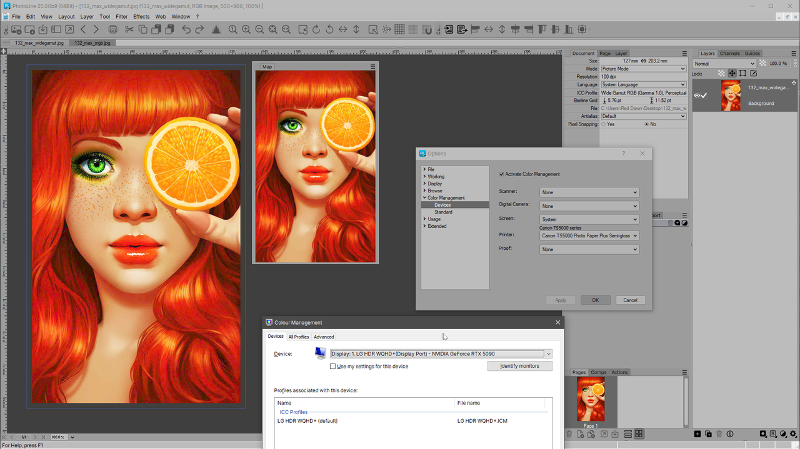This screenshot has height=449, width=800.
Task: Open the Picture Mode dropdown
Action: pos(643,69)
